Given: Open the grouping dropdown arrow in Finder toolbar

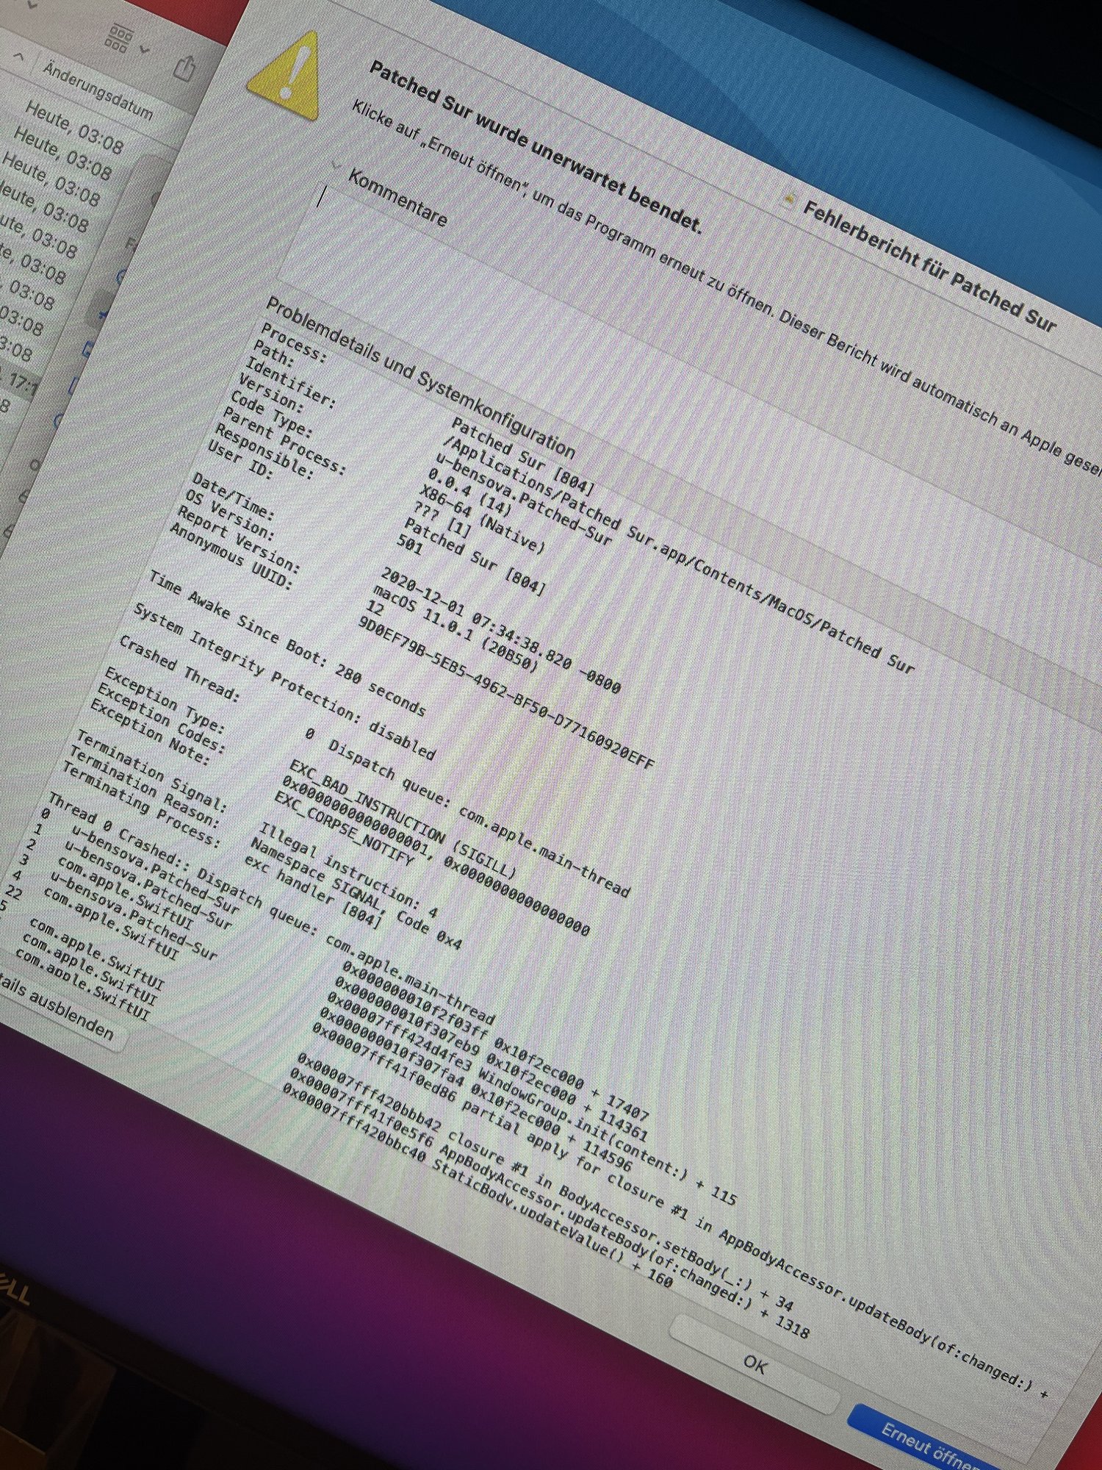Looking at the screenshot, I should coord(144,50).
